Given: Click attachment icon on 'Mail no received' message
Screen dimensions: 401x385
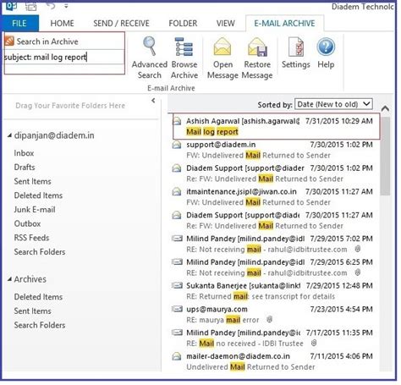Looking at the screenshot, I should pyautogui.click(x=314, y=343).
